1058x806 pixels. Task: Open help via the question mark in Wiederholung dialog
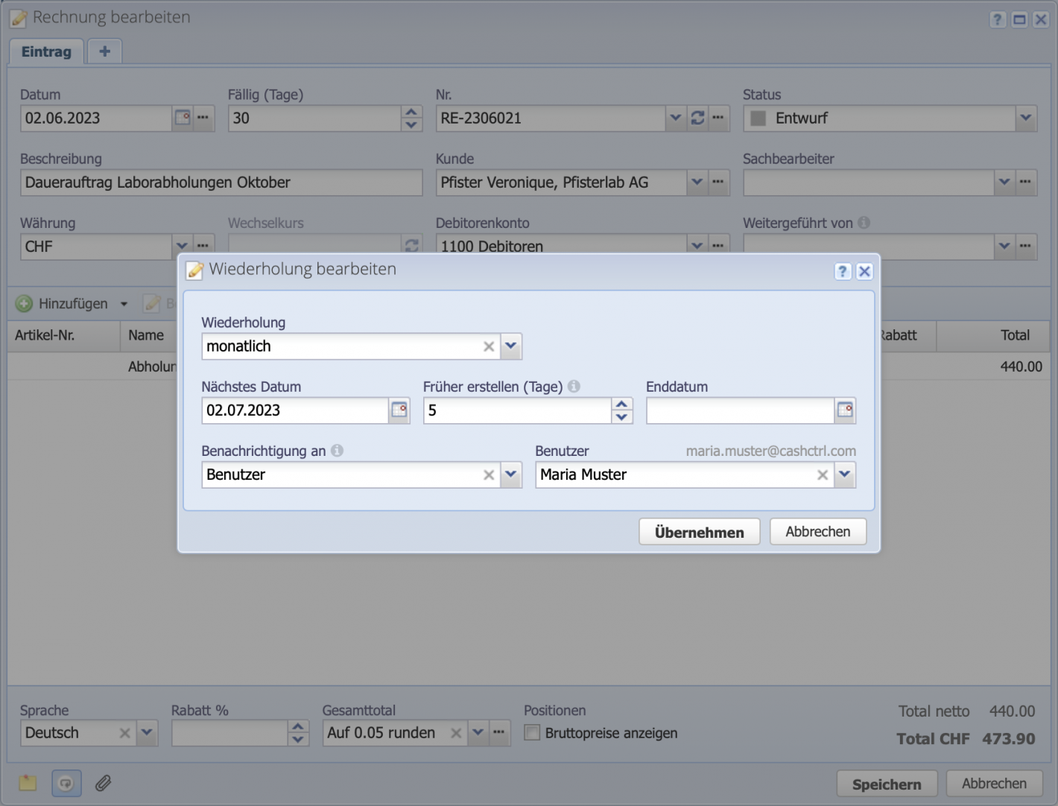point(843,271)
